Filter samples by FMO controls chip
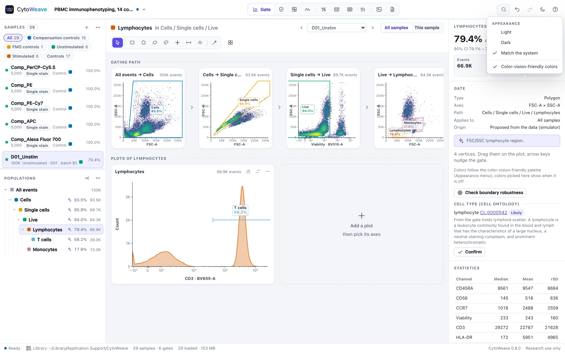Viewport: 565px width, 353px height. (x=25, y=47)
